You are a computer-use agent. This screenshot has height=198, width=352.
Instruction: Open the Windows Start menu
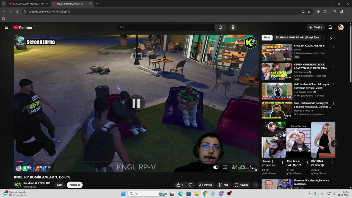tap(123, 194)
